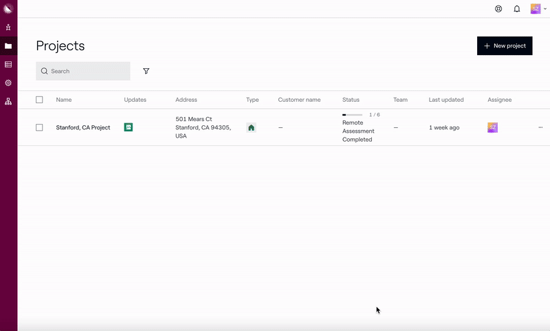This screenshot has width=550, height=331.
Task: Open the settings gear in sidebar
Action: point(8,83)
